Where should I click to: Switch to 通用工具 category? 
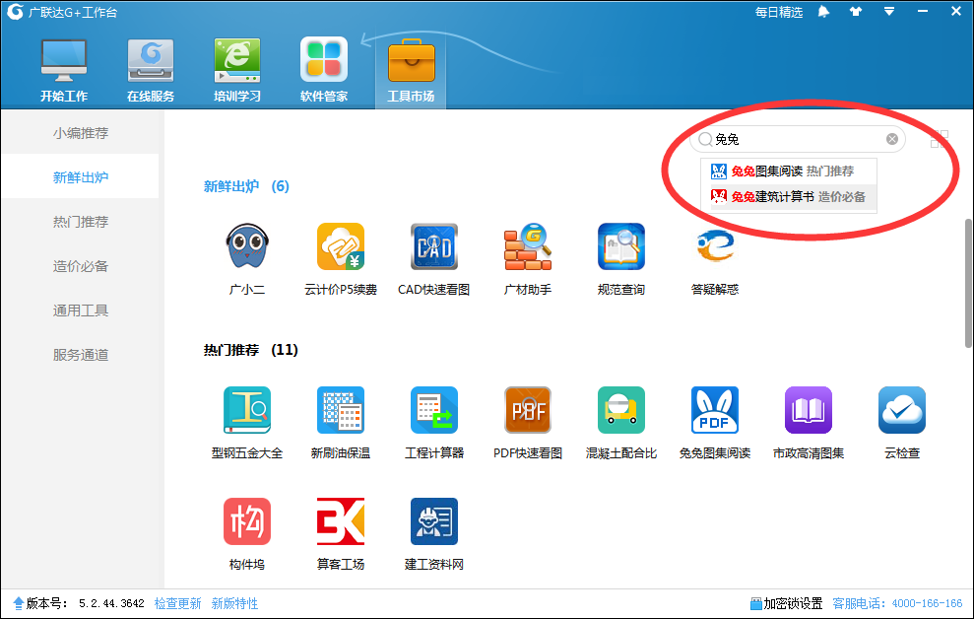(80, 310)
